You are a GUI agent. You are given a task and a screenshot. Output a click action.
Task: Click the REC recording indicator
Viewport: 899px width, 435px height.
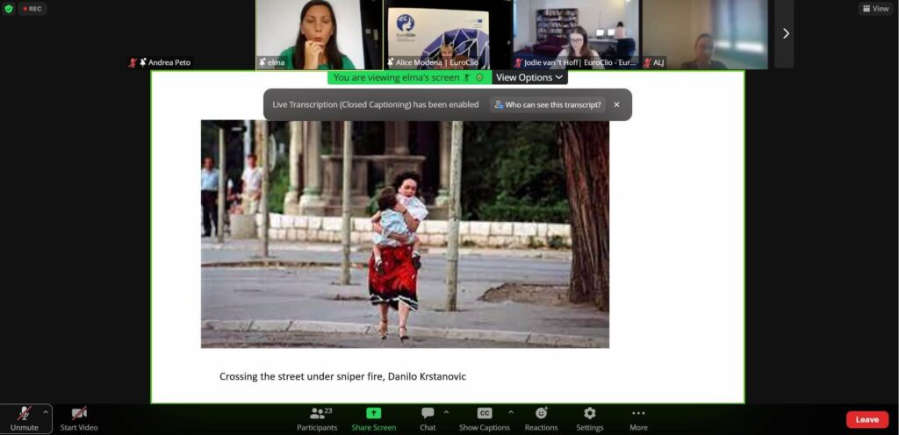[31, 9]
